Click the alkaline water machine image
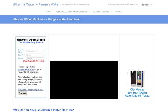Screen dimensions: 168x112 click(136, 78)
